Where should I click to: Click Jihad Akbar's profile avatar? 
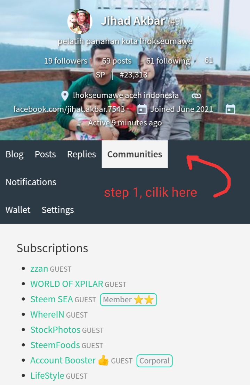[80, 21]
